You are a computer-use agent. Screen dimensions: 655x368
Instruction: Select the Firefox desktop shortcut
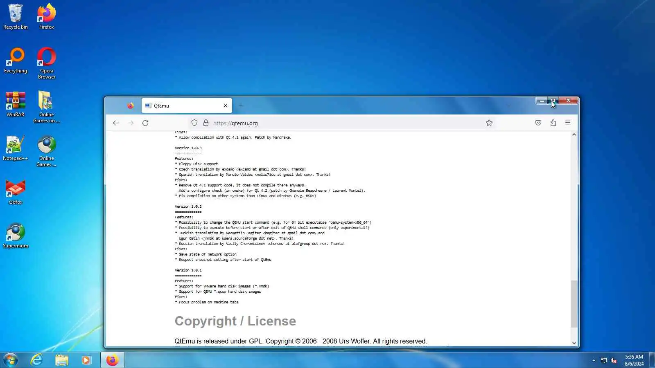coord(47,17)
